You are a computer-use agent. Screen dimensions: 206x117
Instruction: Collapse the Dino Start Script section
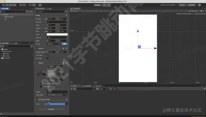[35, 99]
